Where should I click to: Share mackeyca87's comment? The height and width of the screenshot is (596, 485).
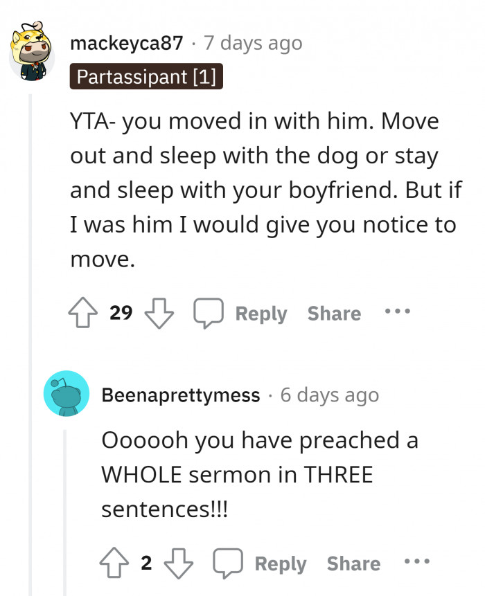[x=334, y=314]
